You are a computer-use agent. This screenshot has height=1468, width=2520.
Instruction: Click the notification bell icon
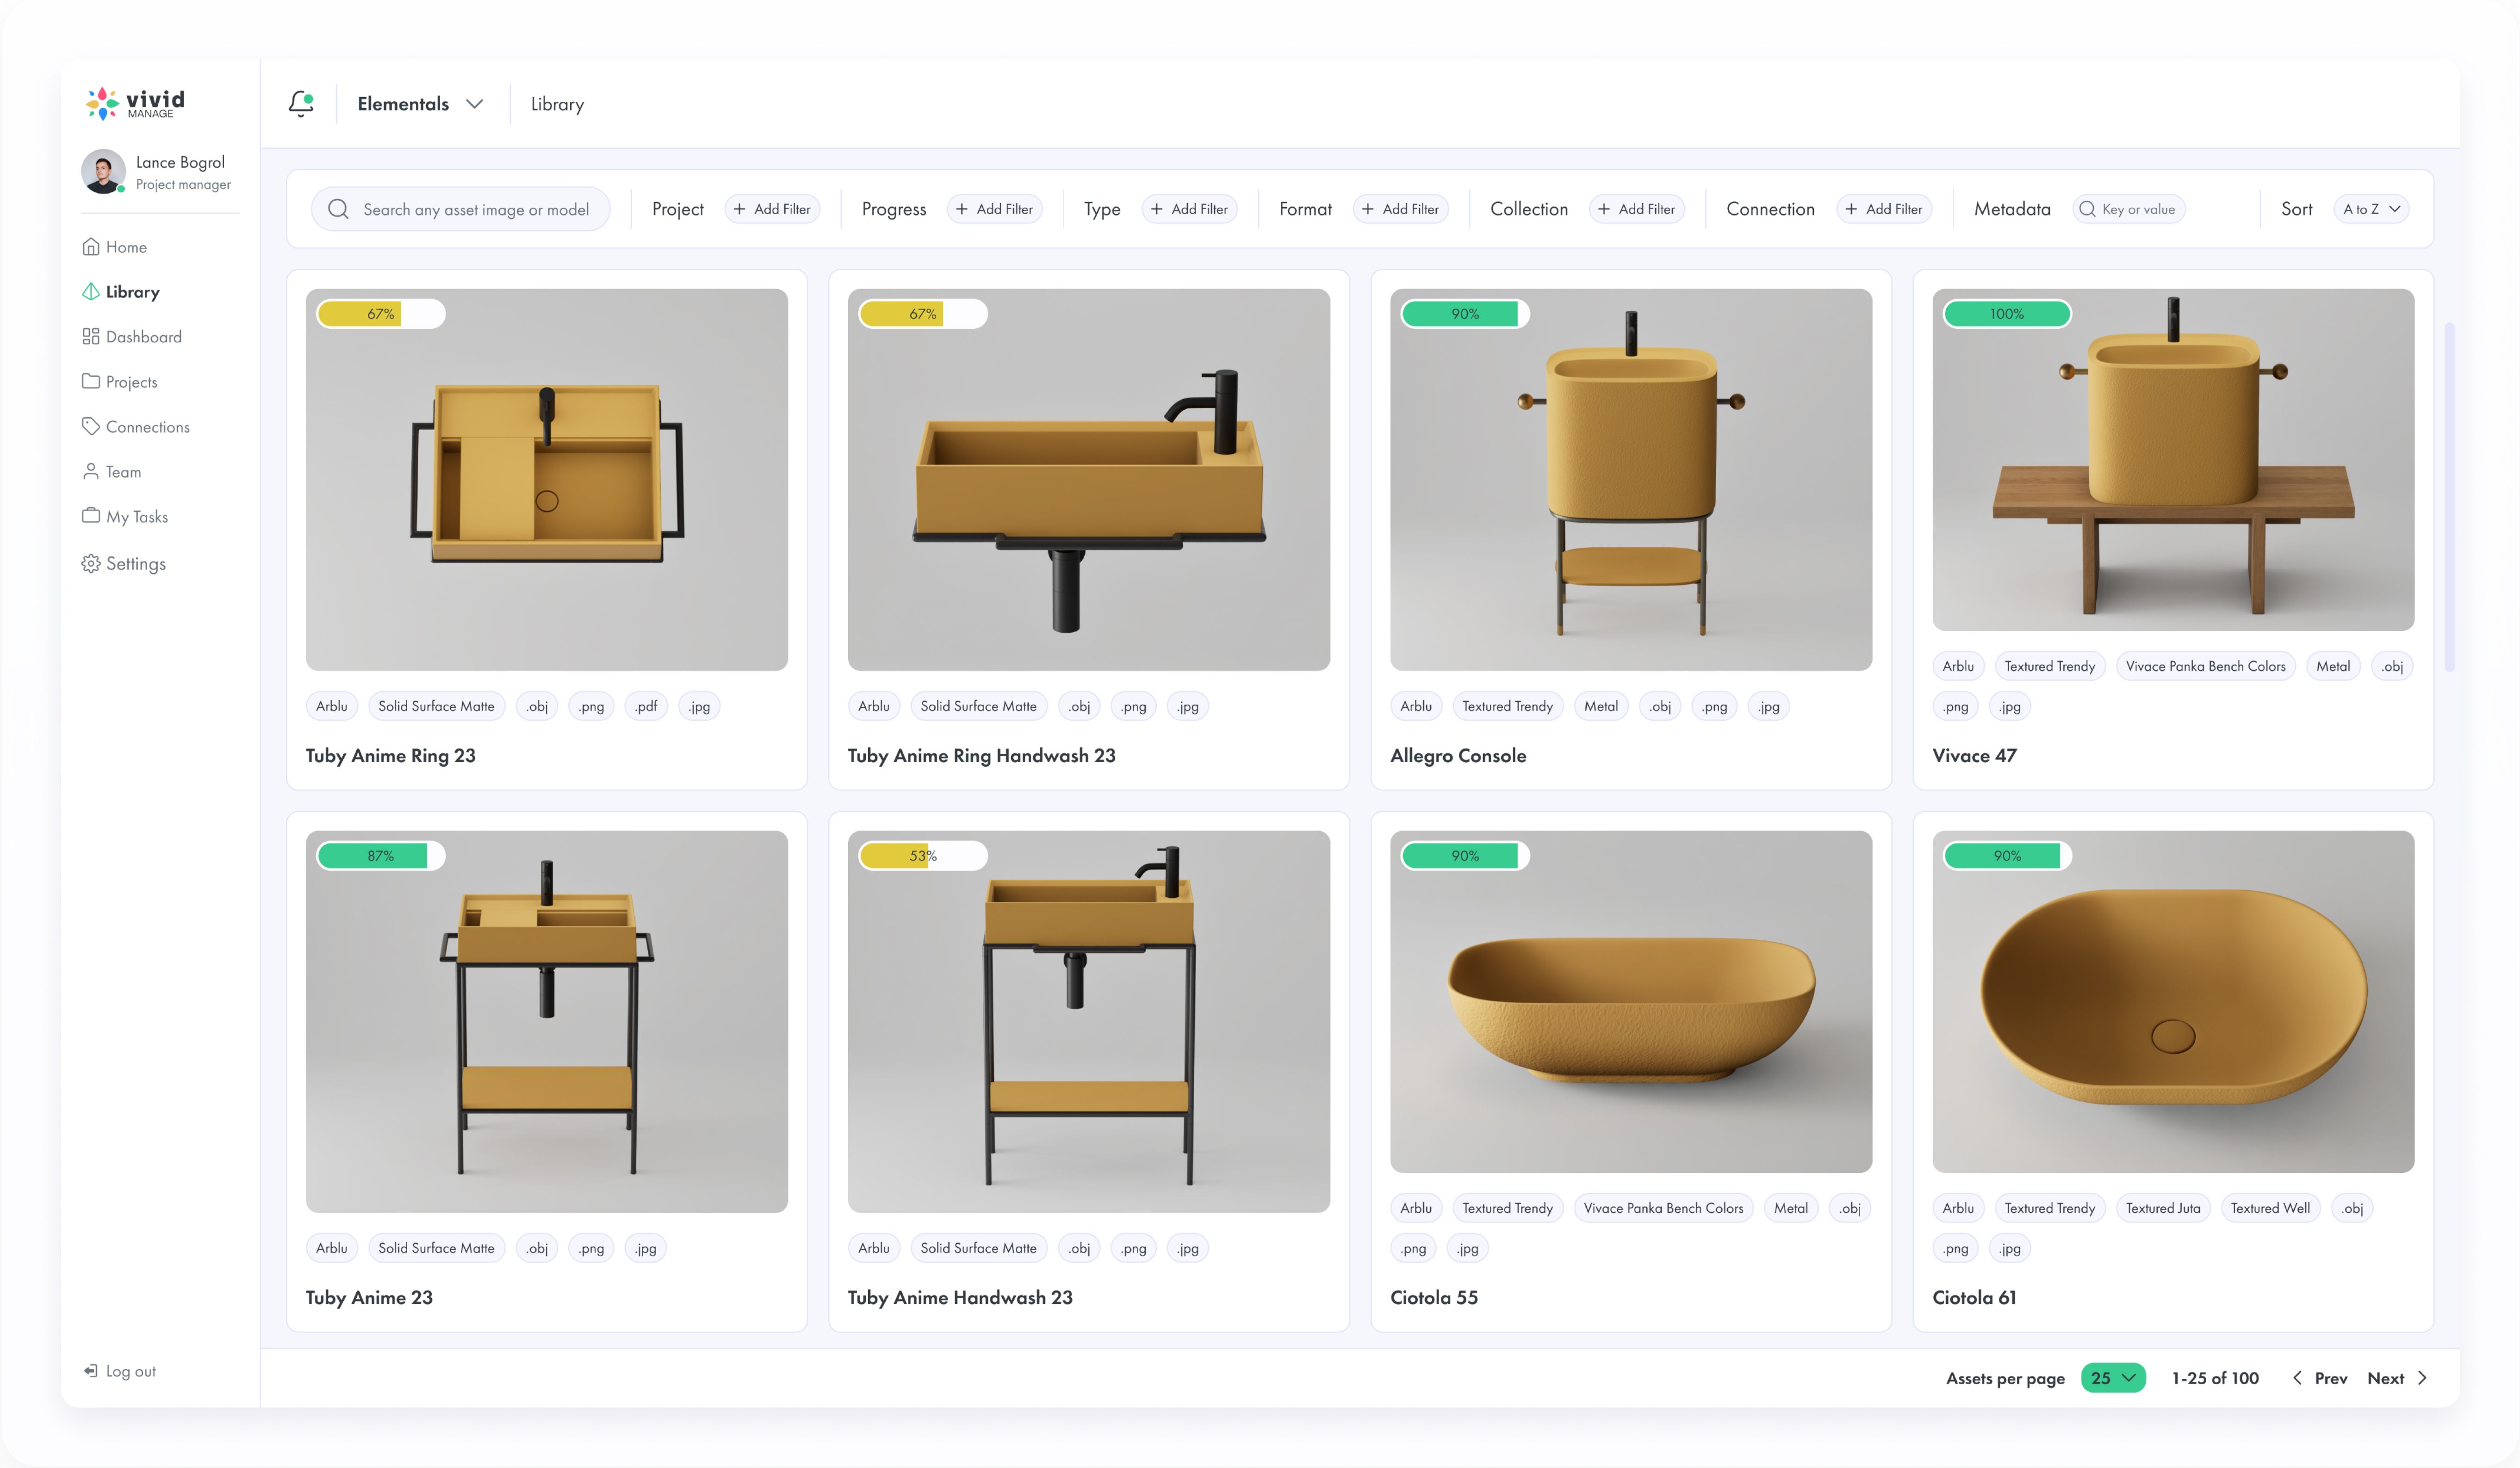tap(301, 103)
